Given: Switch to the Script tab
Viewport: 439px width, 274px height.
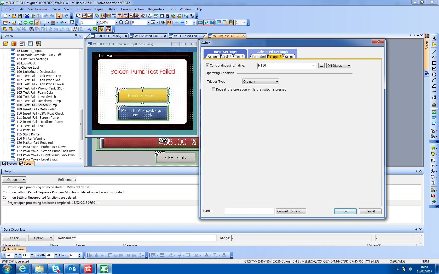Looking at the screenshot, I should [289, 57].
